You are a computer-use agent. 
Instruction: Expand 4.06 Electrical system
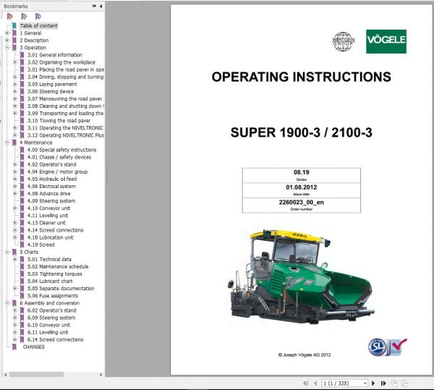(15, 186)
